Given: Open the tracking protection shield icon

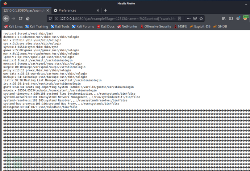Looking at the screenshot, I should point(50,18).
